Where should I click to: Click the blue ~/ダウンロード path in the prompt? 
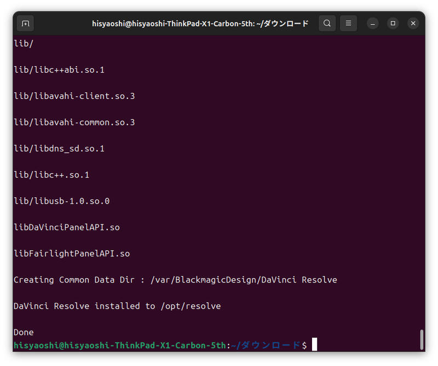pyautogui.click(x=265, y=345)
